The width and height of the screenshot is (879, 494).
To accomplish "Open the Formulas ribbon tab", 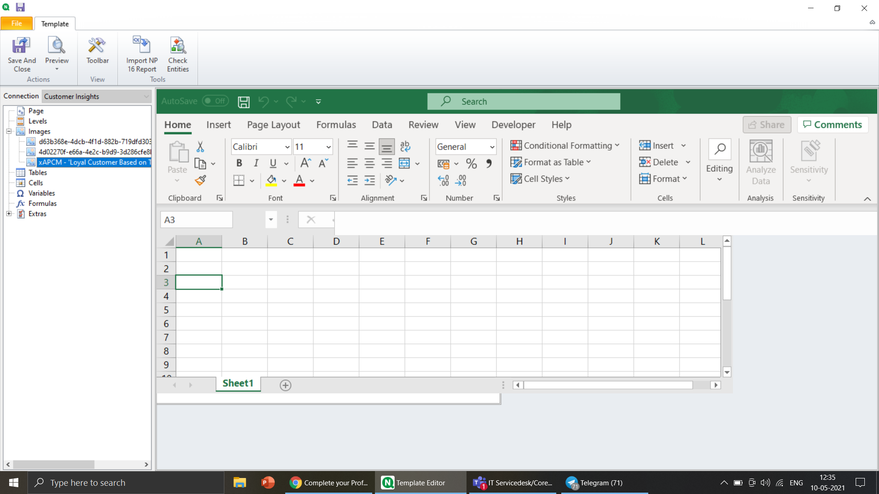I will pos(336,125).
